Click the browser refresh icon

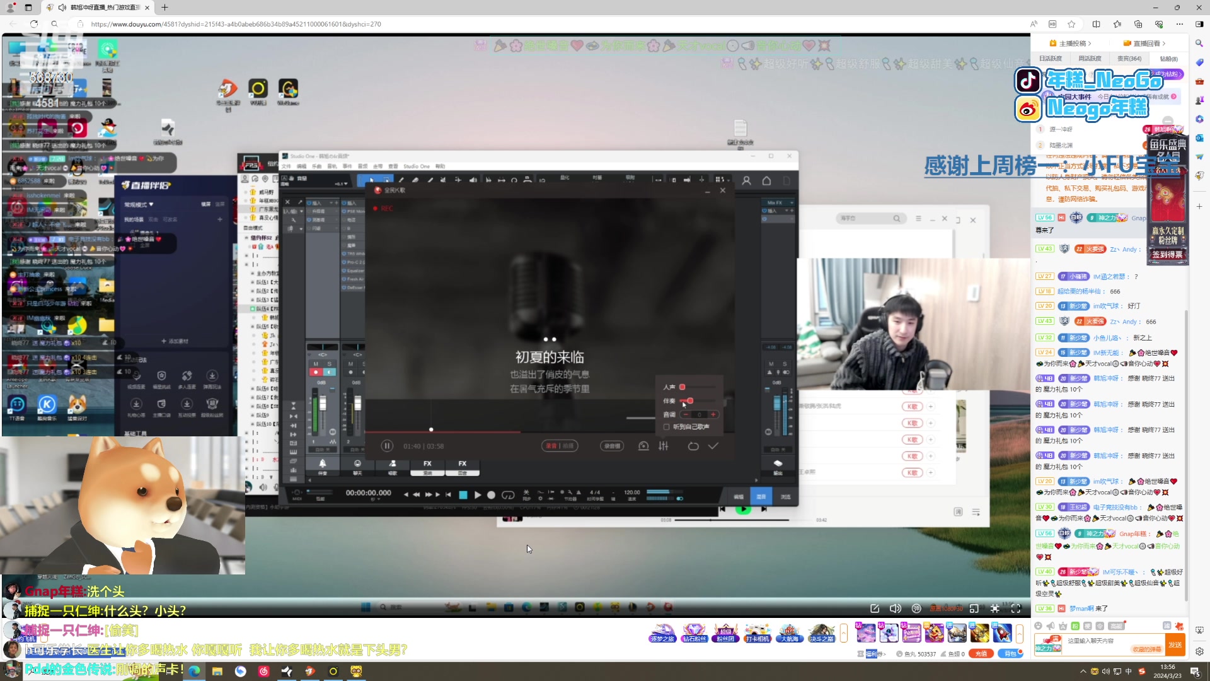click(x=34, y=24)
